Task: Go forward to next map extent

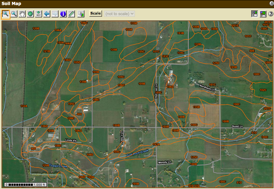Action: pyautogui.click(x=55, y=14)
